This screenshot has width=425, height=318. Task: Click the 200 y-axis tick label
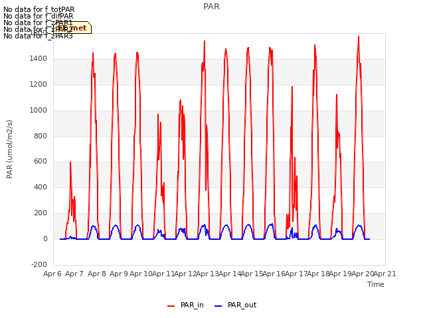pos(41,213)
